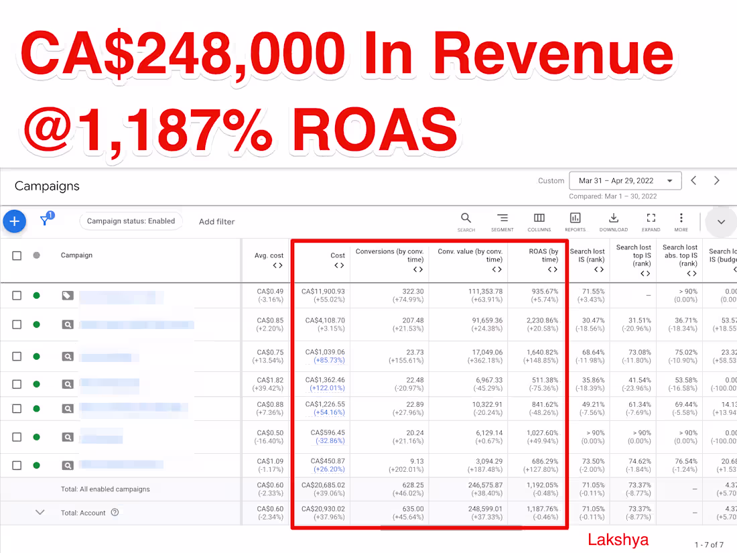Image resolution: width=737 pixels, height=553 pixels.
Task: Expand the Total: Account row chevron
Action: point(40,512)
